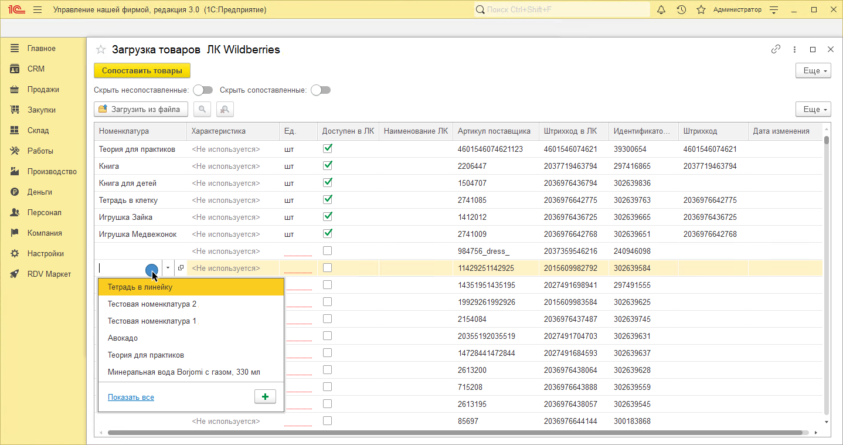Copy link to this form
Viewport: 843px width, 445px height.
[x=776, y=50]
